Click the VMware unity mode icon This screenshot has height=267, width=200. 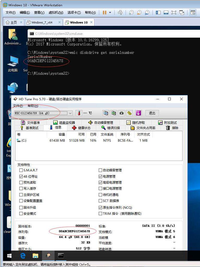(182, 13)
